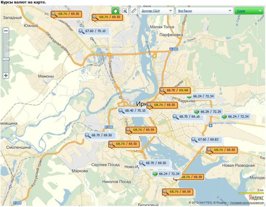Select the hand pan tool

115,11
